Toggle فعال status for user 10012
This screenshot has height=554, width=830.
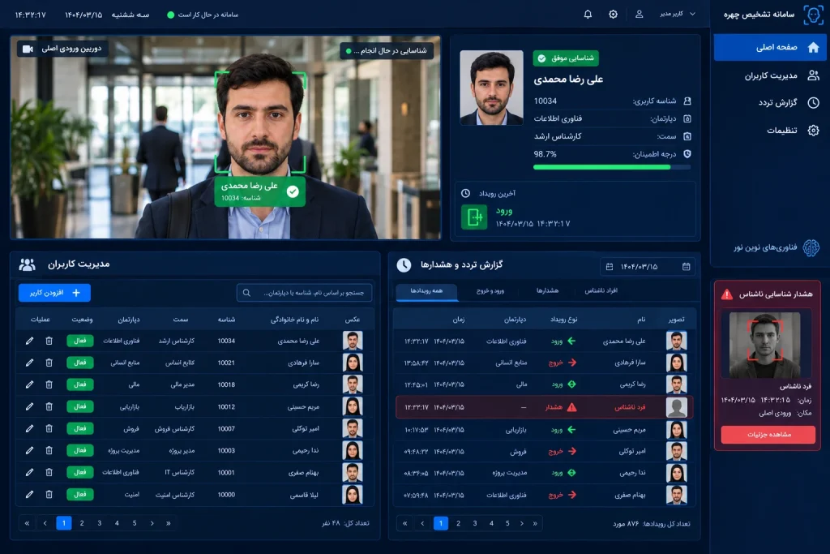(80, 406)
